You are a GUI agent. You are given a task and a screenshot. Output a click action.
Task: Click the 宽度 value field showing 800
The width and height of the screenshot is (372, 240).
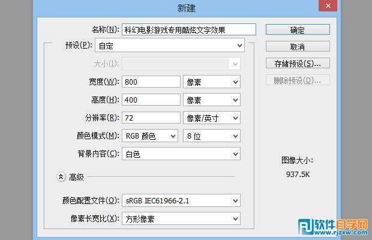151,82
